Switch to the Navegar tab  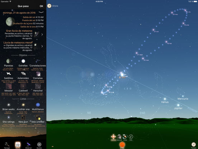pos(7,145)
